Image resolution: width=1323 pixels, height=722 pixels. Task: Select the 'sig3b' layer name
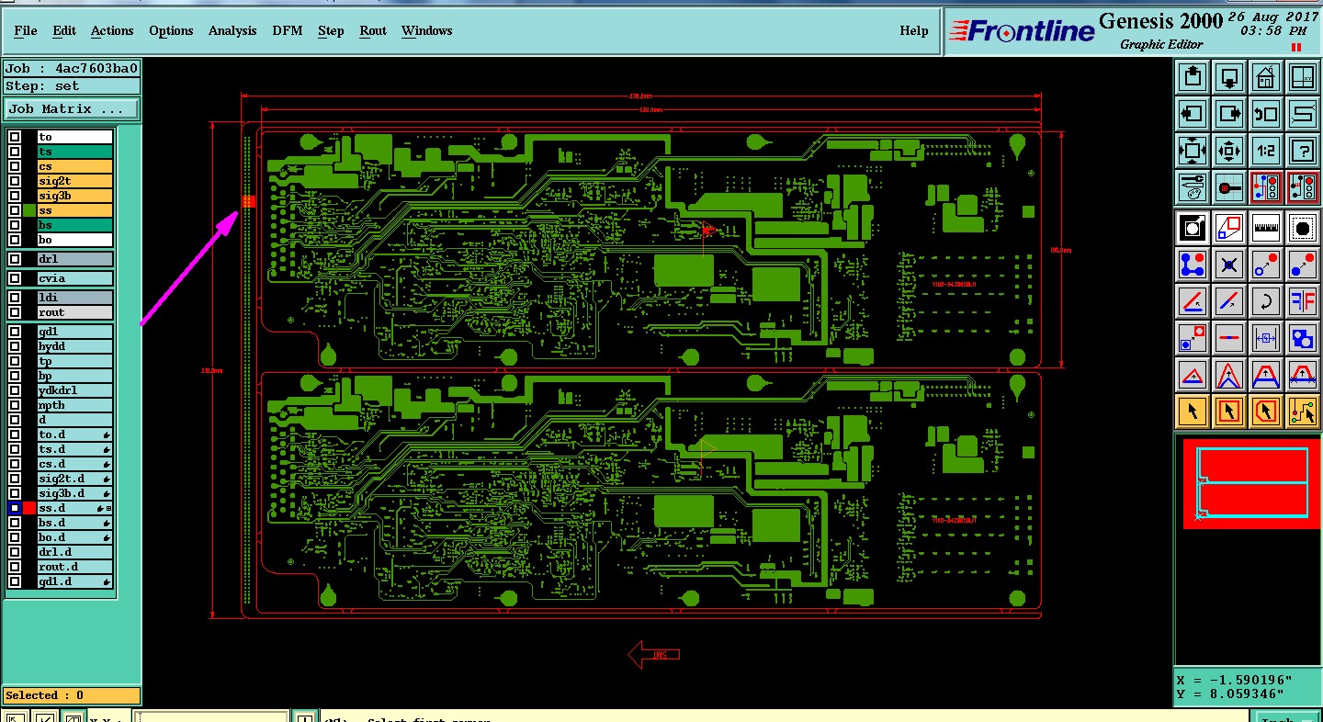[x=75, y=196]
